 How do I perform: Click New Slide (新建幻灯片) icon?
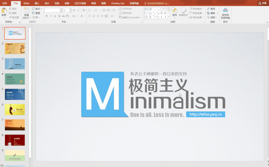click(x=26, y=10)
